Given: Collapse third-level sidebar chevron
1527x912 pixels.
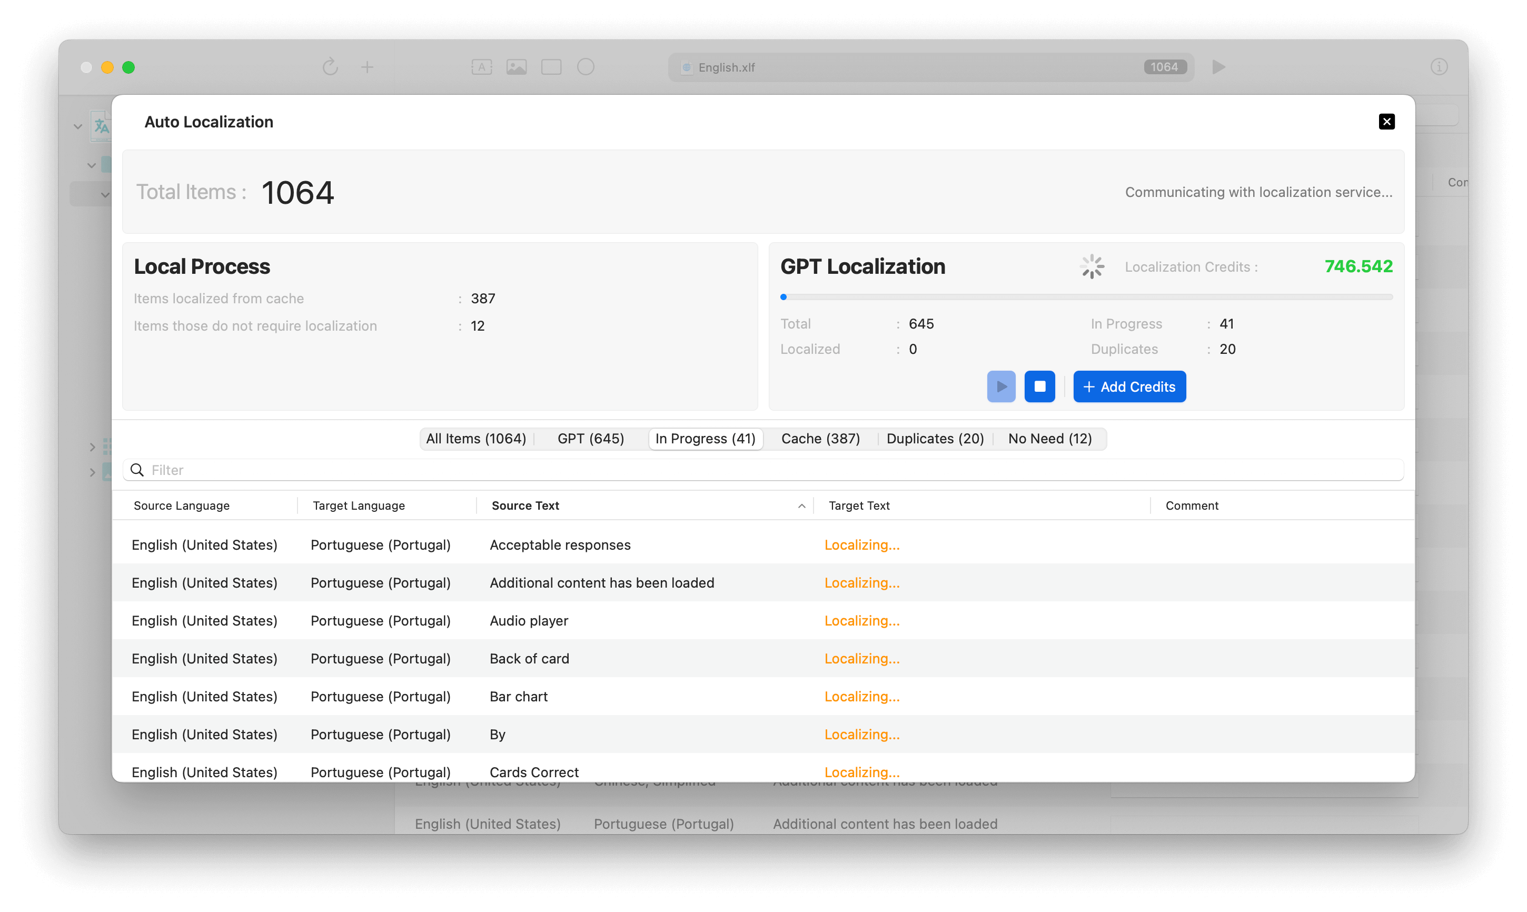Looking at the screenshot, I should pos(105,195).
